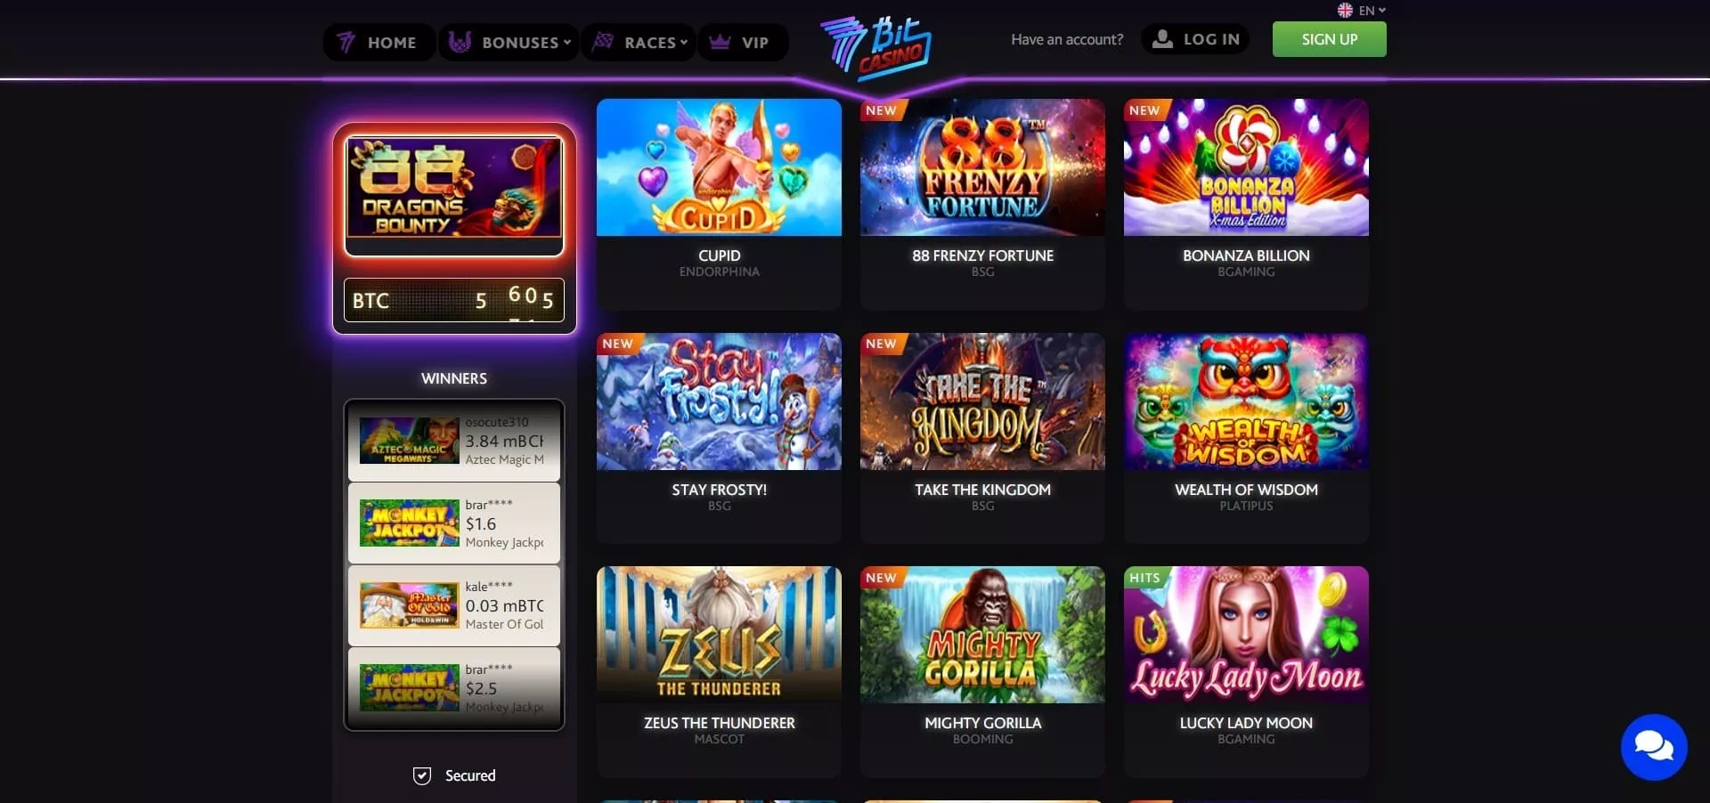Image resolution: width=1710 pixels, height=803 pixels.
Task: Open the live chat bubble icon
Action: (x=1654, y=747)
